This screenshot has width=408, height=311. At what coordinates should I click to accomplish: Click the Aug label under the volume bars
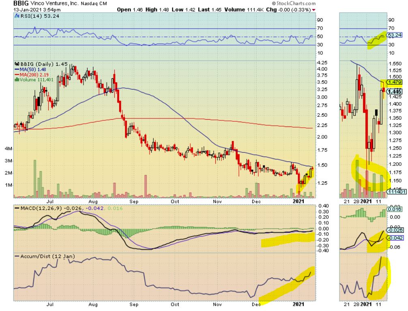93,202
